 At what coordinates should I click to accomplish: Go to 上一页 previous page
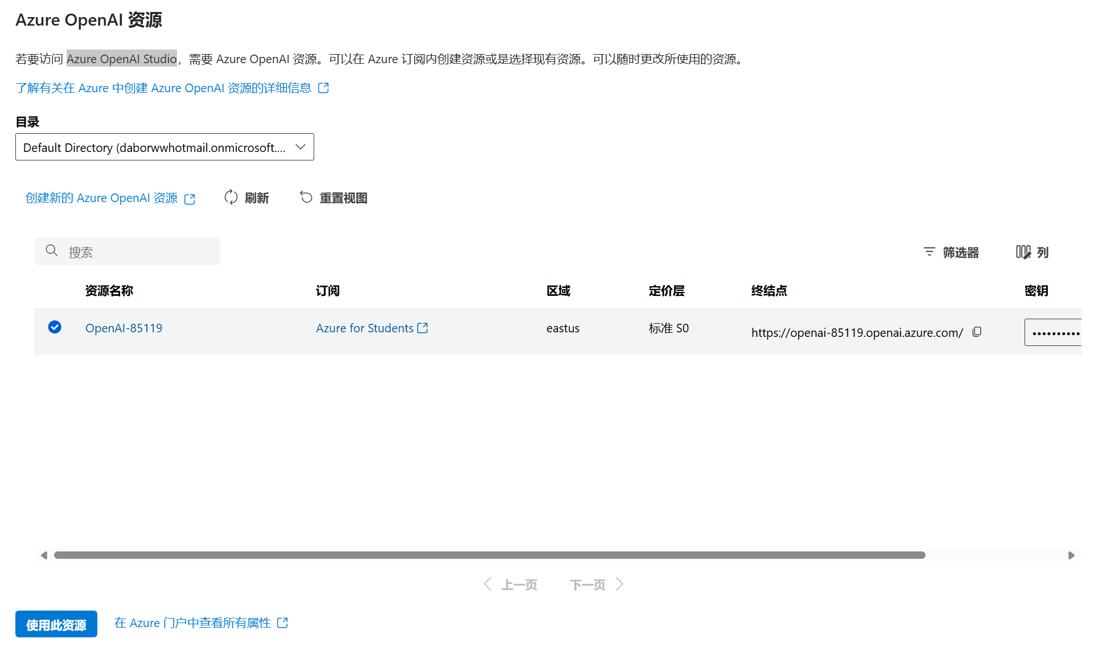point(511,584)
